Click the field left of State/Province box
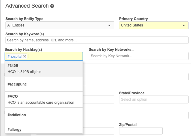This screenshot has height=136, width=191. [98, 99]
